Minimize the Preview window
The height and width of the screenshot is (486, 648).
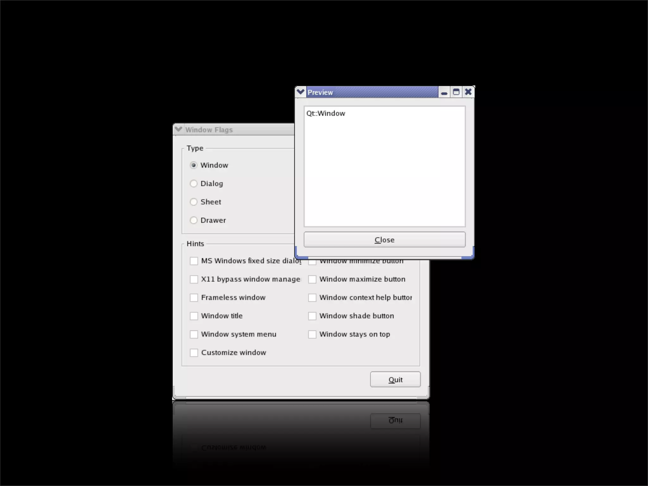click(444, 92)
